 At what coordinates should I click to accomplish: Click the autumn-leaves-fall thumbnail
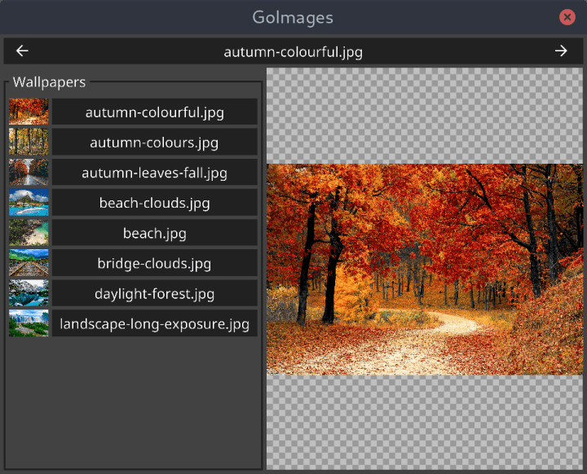pyautogui.click(x=29, y=173)
